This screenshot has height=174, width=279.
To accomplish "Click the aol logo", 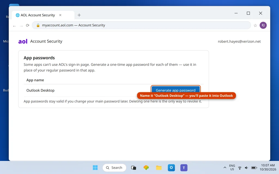I will [23, 41].
